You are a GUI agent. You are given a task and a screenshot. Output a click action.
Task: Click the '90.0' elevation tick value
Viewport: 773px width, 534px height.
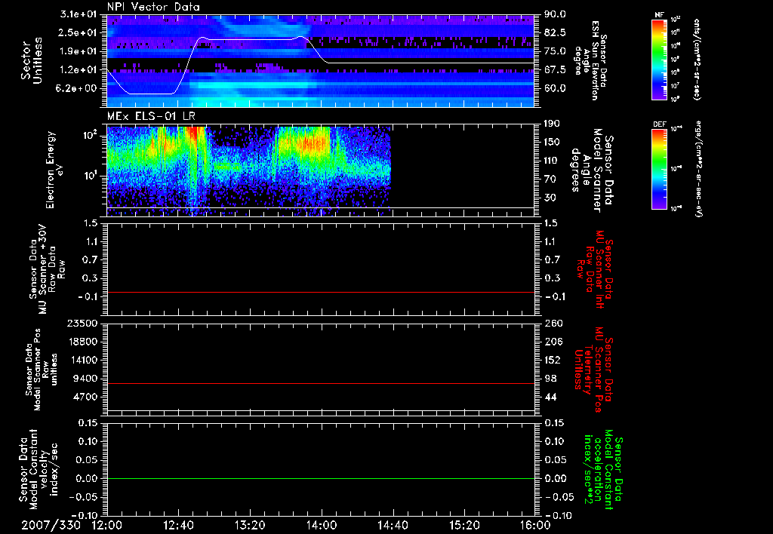[555, 14]
